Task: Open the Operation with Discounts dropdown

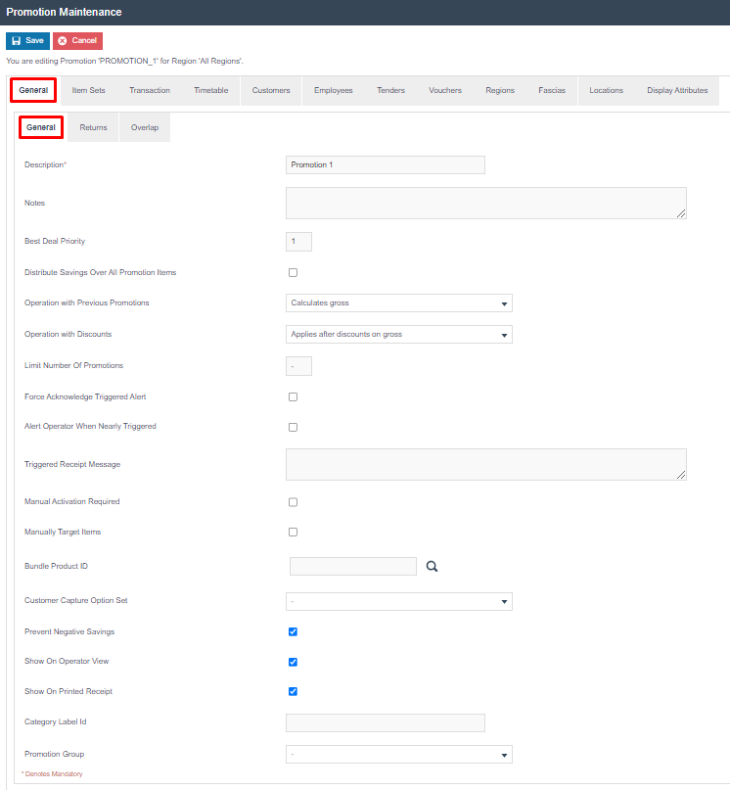Action: click(398, 334)
